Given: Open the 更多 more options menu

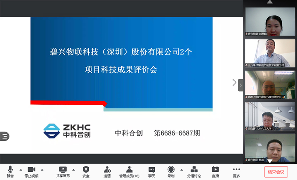Looking at the screenshot, I should point(236,172).
